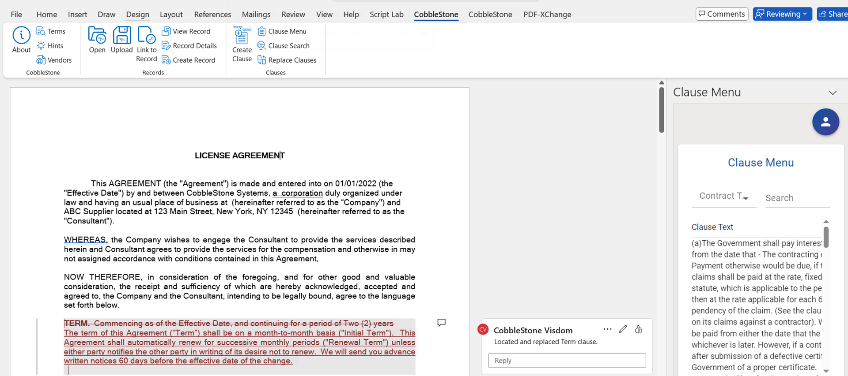Select View Record in Records group
This screenshot has height=376, width=848.
tap(186, 31)
